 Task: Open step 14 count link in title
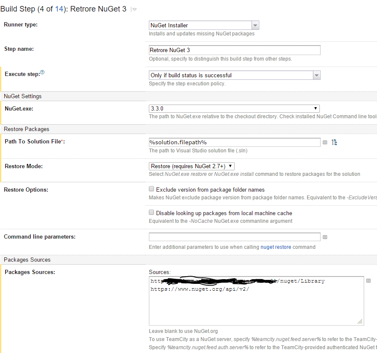[59, 9]
